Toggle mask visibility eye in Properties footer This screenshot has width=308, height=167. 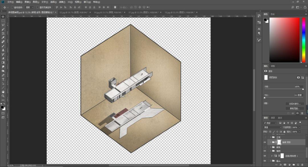coord(297,113)
